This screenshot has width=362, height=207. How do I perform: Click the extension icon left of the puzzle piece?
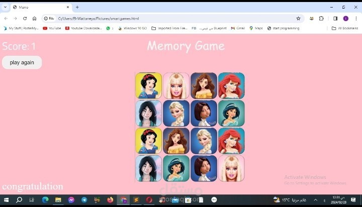point(311,19)
